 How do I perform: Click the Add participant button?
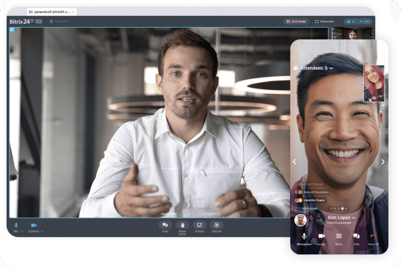click(365, 22)
